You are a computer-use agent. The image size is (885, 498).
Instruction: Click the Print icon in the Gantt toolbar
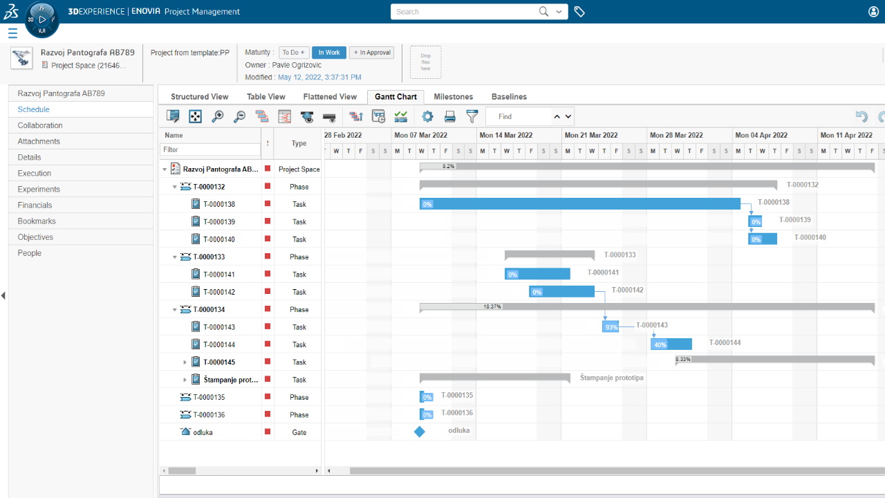(448, 116)
